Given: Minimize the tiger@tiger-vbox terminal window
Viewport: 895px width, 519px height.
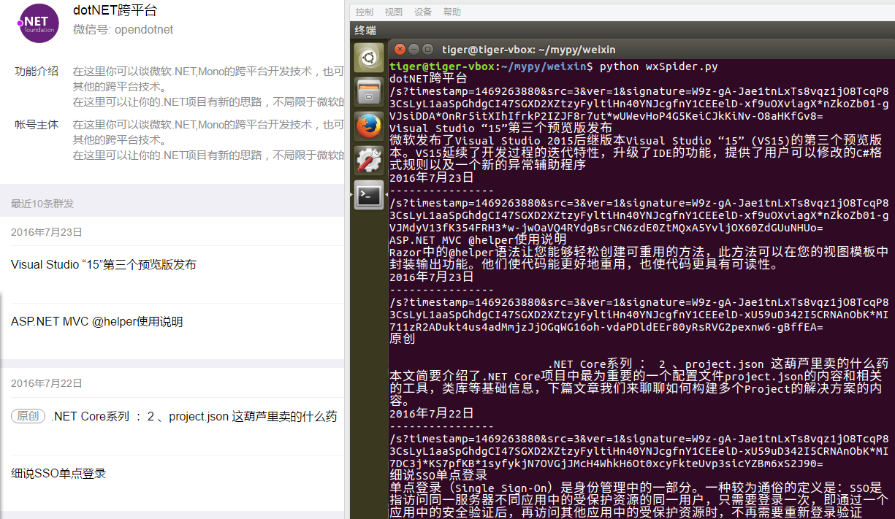Looking at the screenshot, I should 414,50.
